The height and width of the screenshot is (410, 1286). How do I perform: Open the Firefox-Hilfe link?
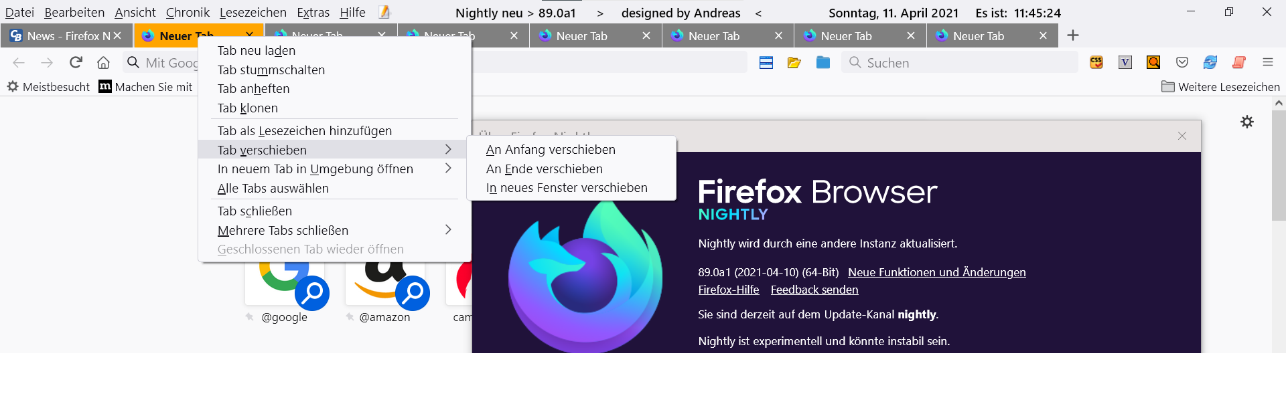tap(728, 290)
